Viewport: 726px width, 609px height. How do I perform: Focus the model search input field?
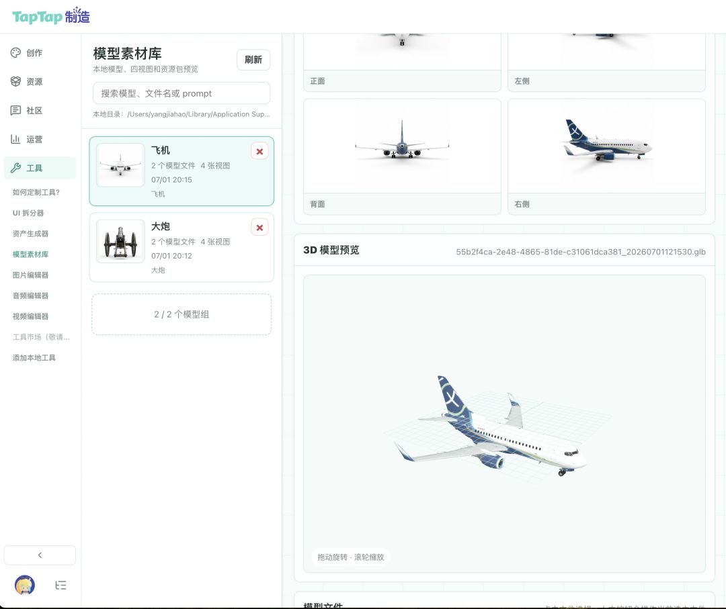point(182,93)
